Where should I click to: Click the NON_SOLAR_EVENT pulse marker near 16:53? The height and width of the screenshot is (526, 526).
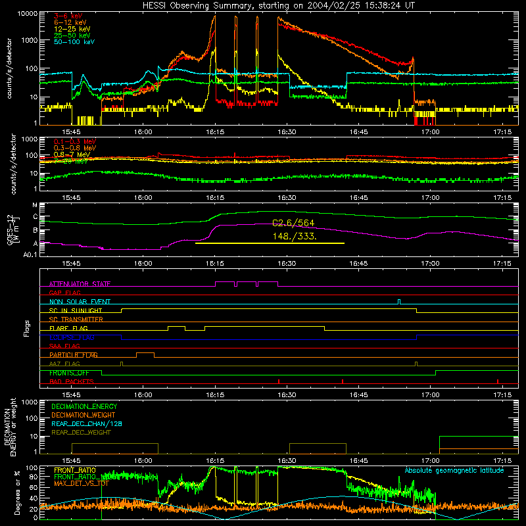[399, 302]
